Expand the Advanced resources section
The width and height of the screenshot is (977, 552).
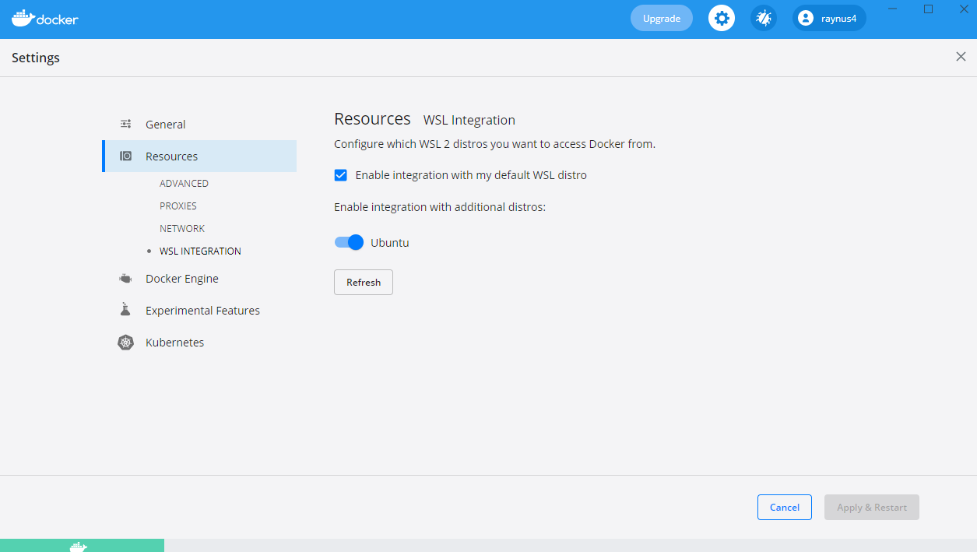tap(184, 183)
